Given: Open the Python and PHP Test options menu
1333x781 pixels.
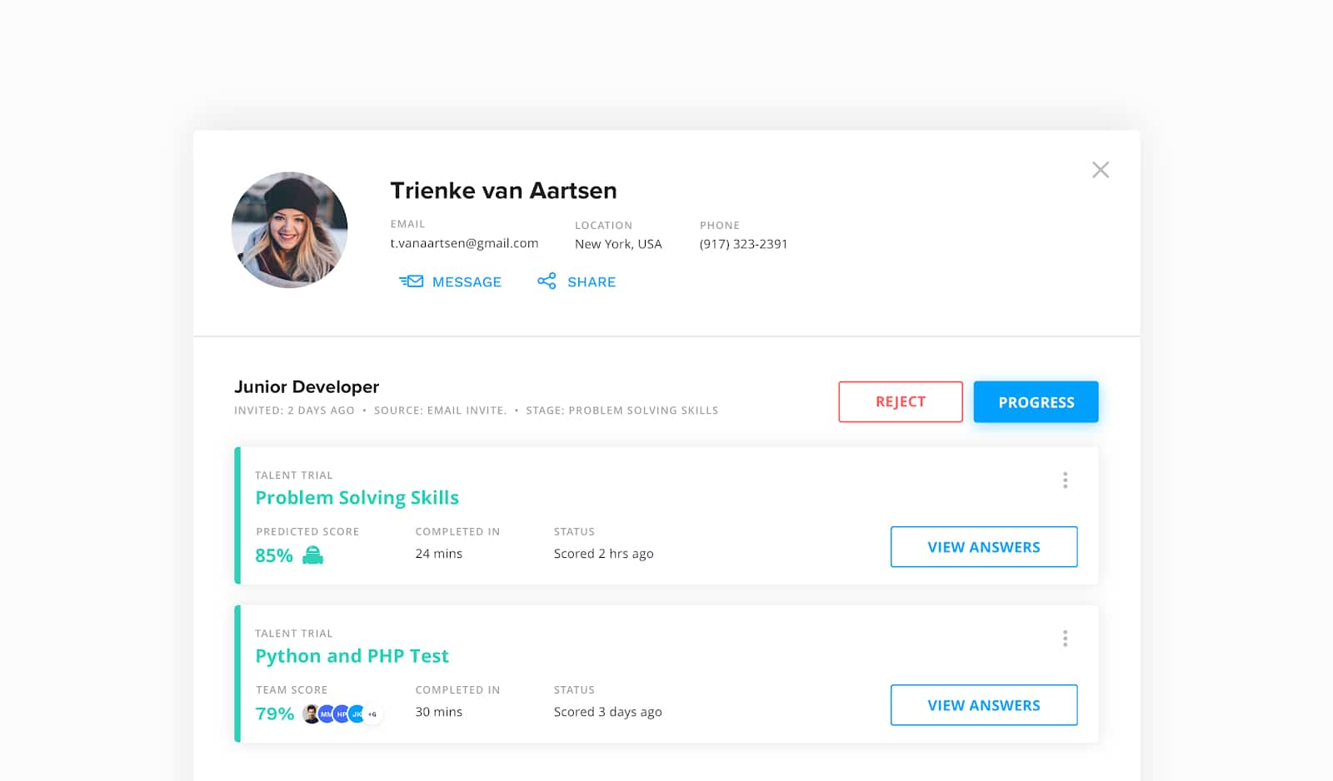Looking at the screenshot, I should (x=1065, y=639).
